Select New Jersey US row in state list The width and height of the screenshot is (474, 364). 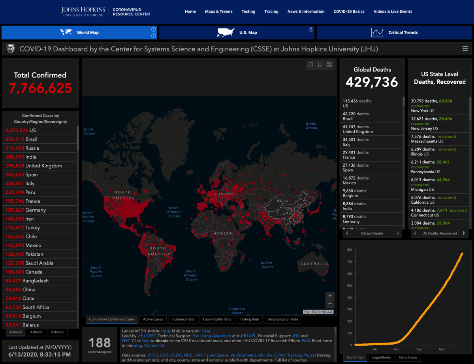pyautogui.click(x=439, y=123)
